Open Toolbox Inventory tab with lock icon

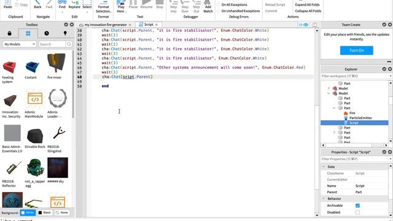click(x=10, y=33)
